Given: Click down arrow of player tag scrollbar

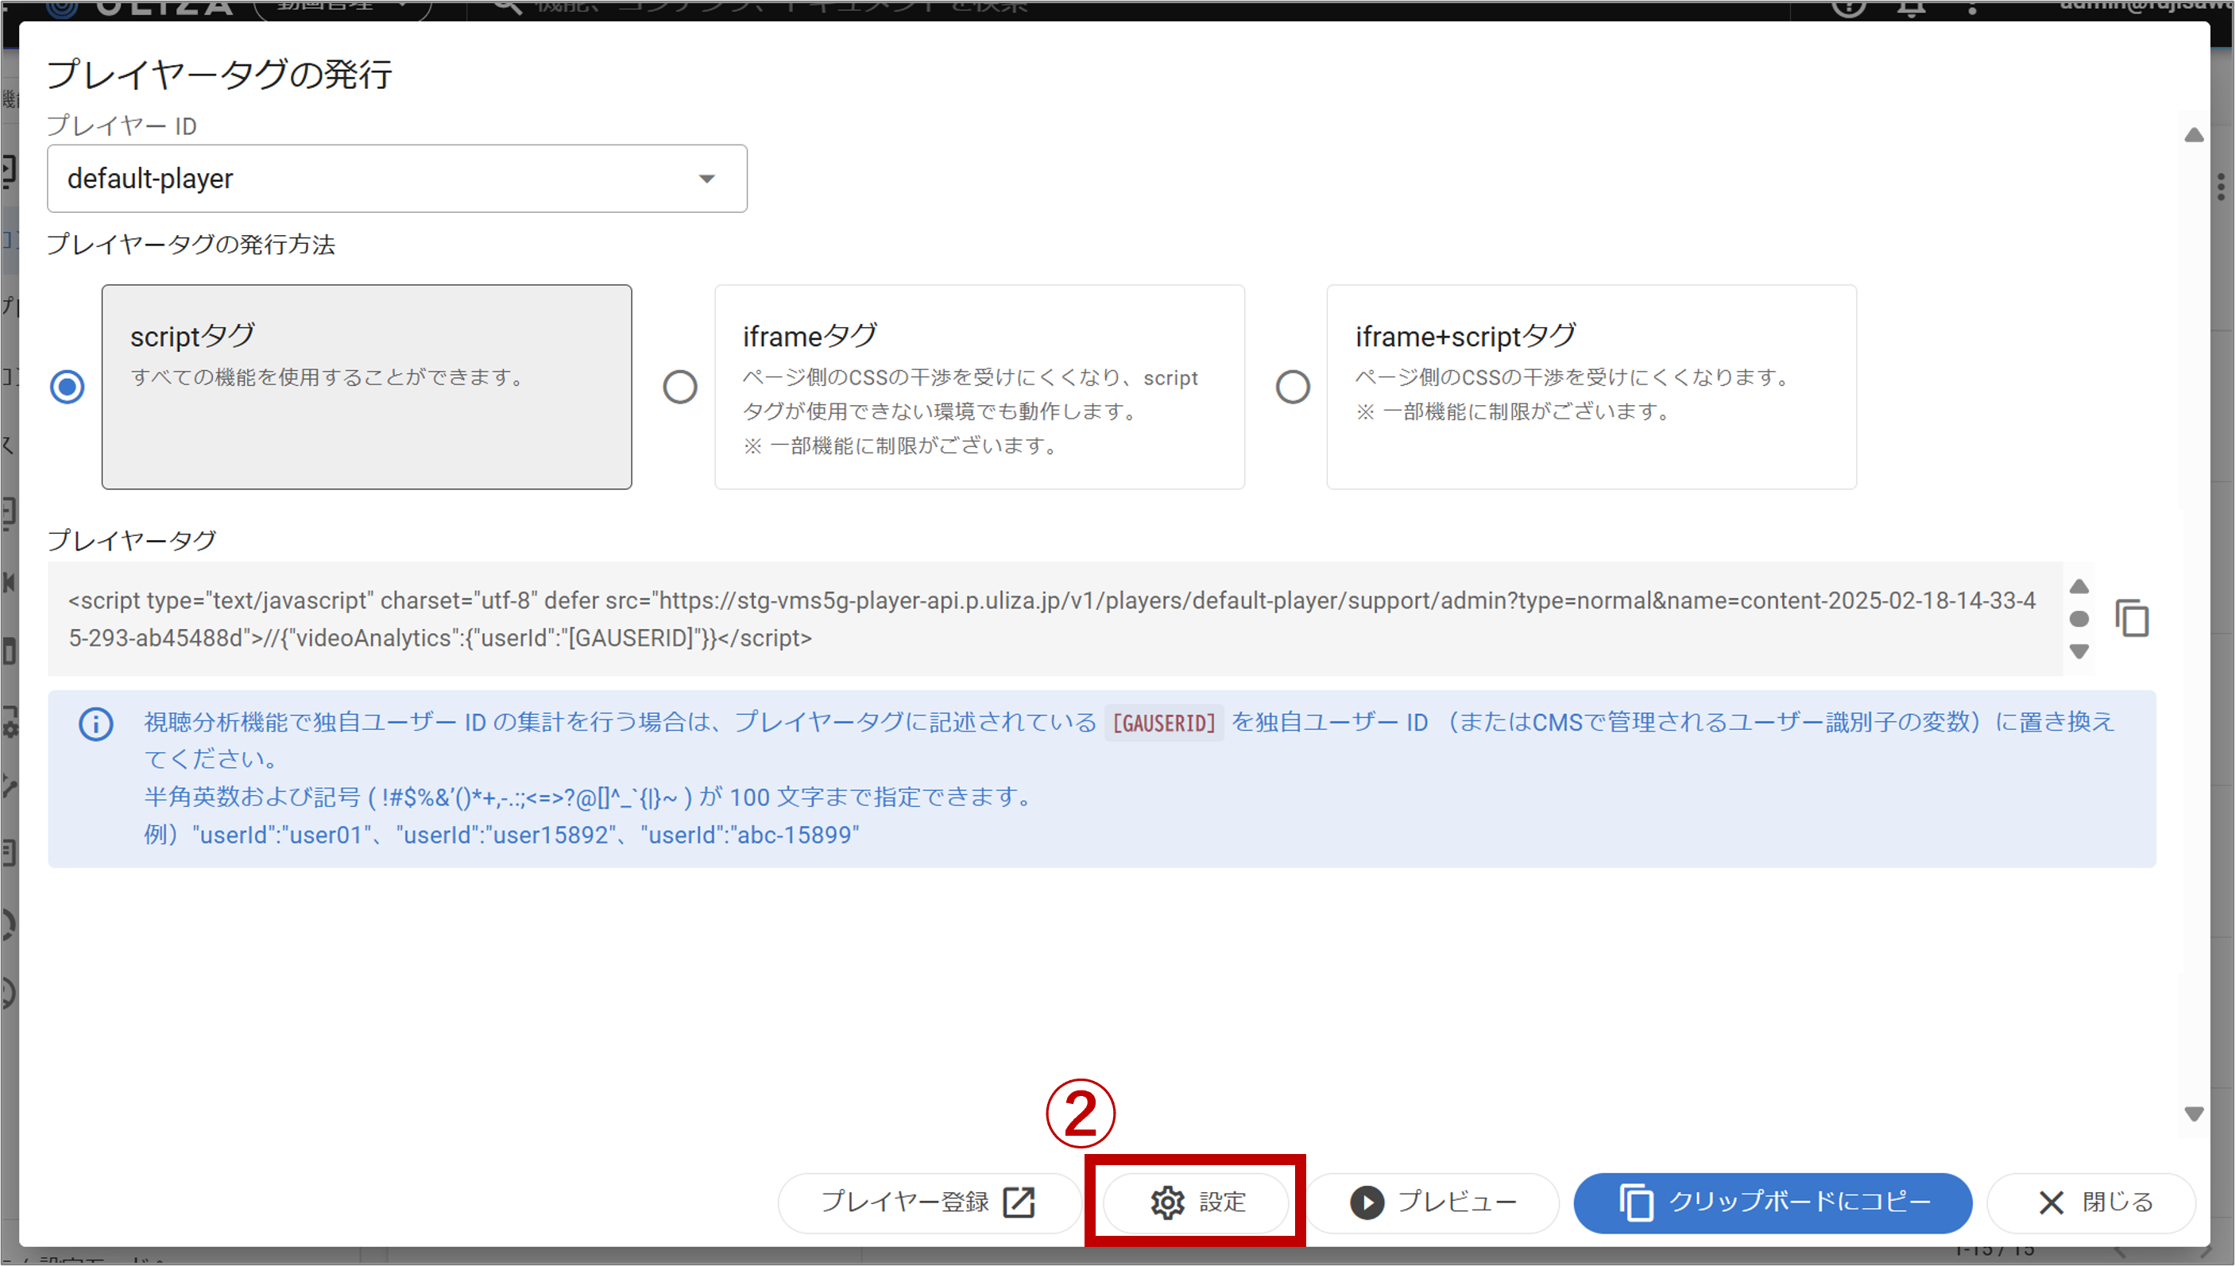Looking at the screenshot, I should click(2079, 651).
